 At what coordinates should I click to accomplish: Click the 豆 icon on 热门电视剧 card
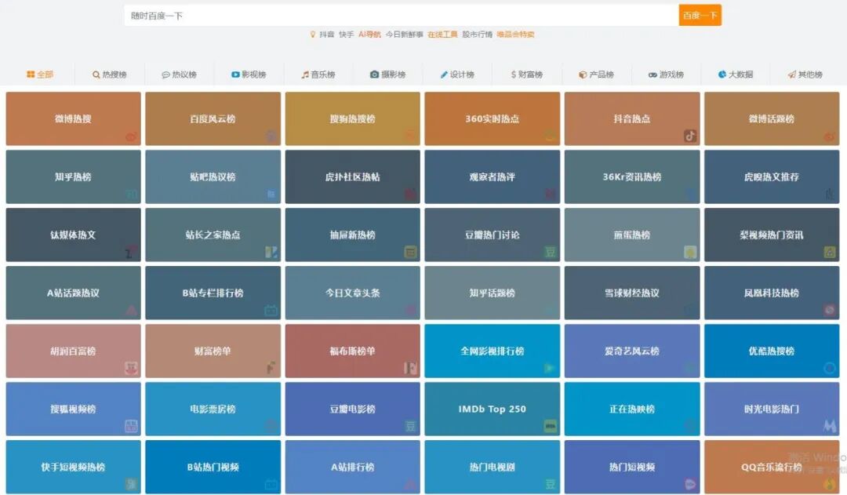point(551,484)
